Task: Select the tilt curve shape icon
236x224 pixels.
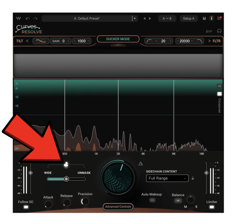Action: point(41,41)
